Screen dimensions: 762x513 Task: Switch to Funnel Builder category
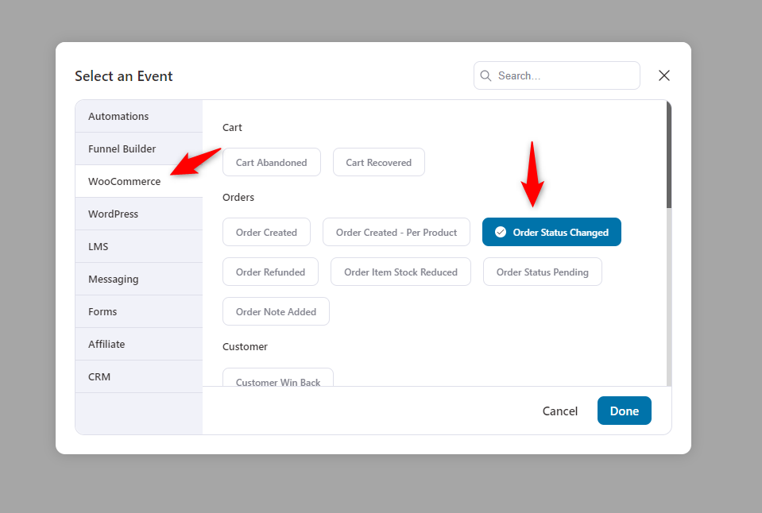pyautogui.click(x=139, y=148)
